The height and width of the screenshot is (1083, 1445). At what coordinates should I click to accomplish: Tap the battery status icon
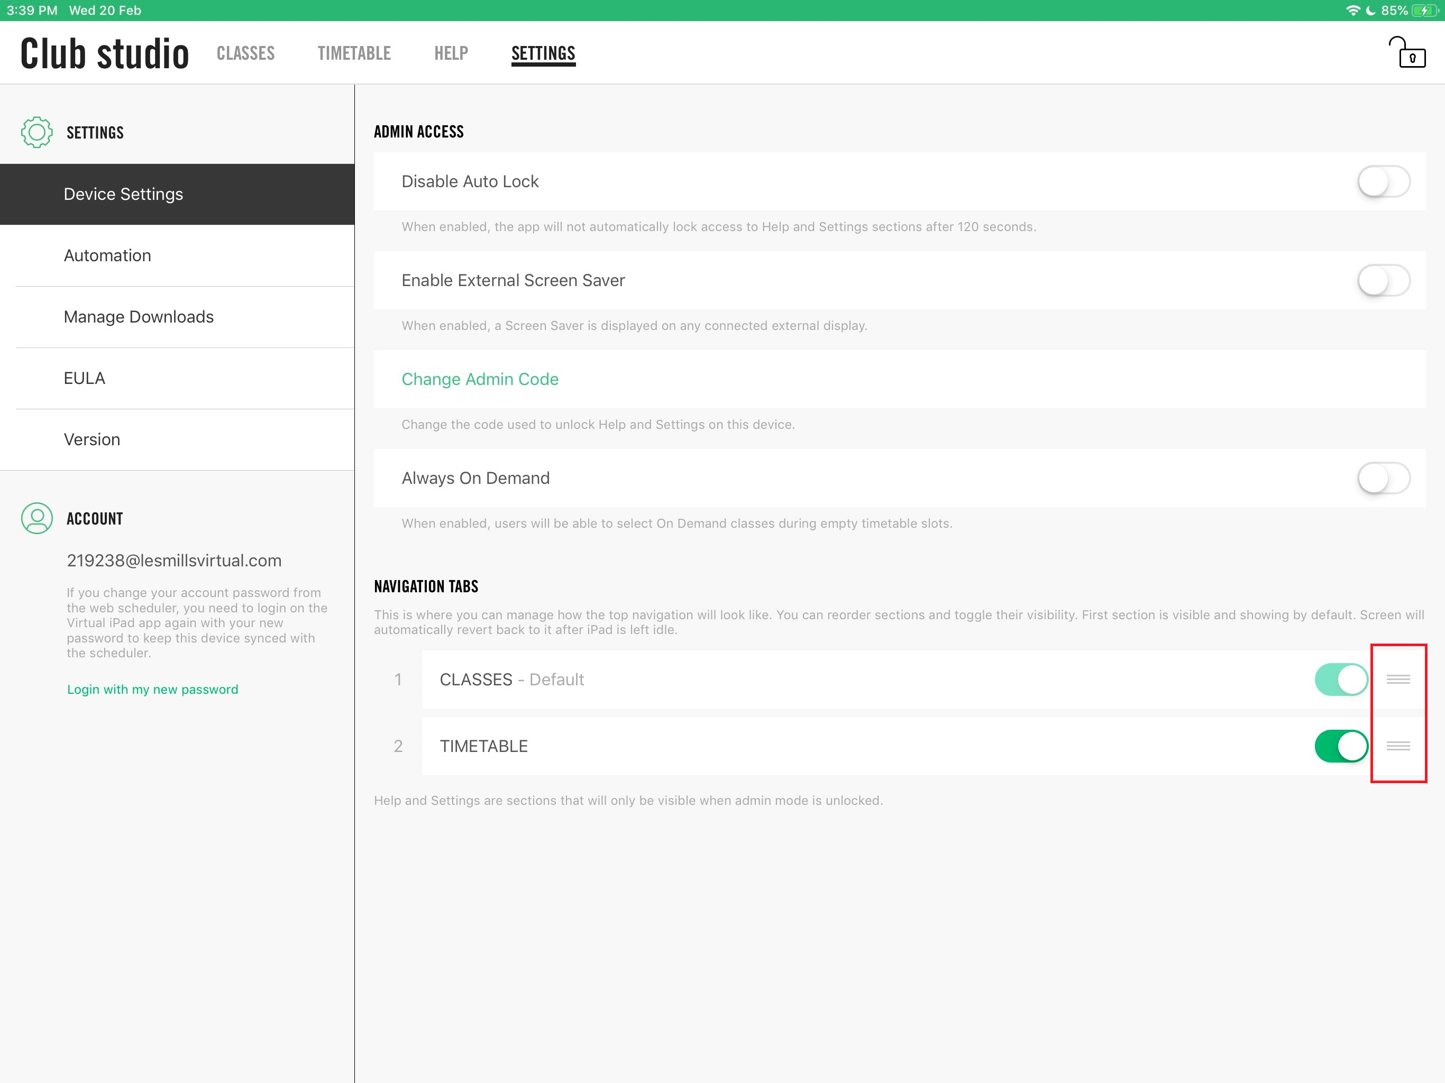pos(1424,11)
